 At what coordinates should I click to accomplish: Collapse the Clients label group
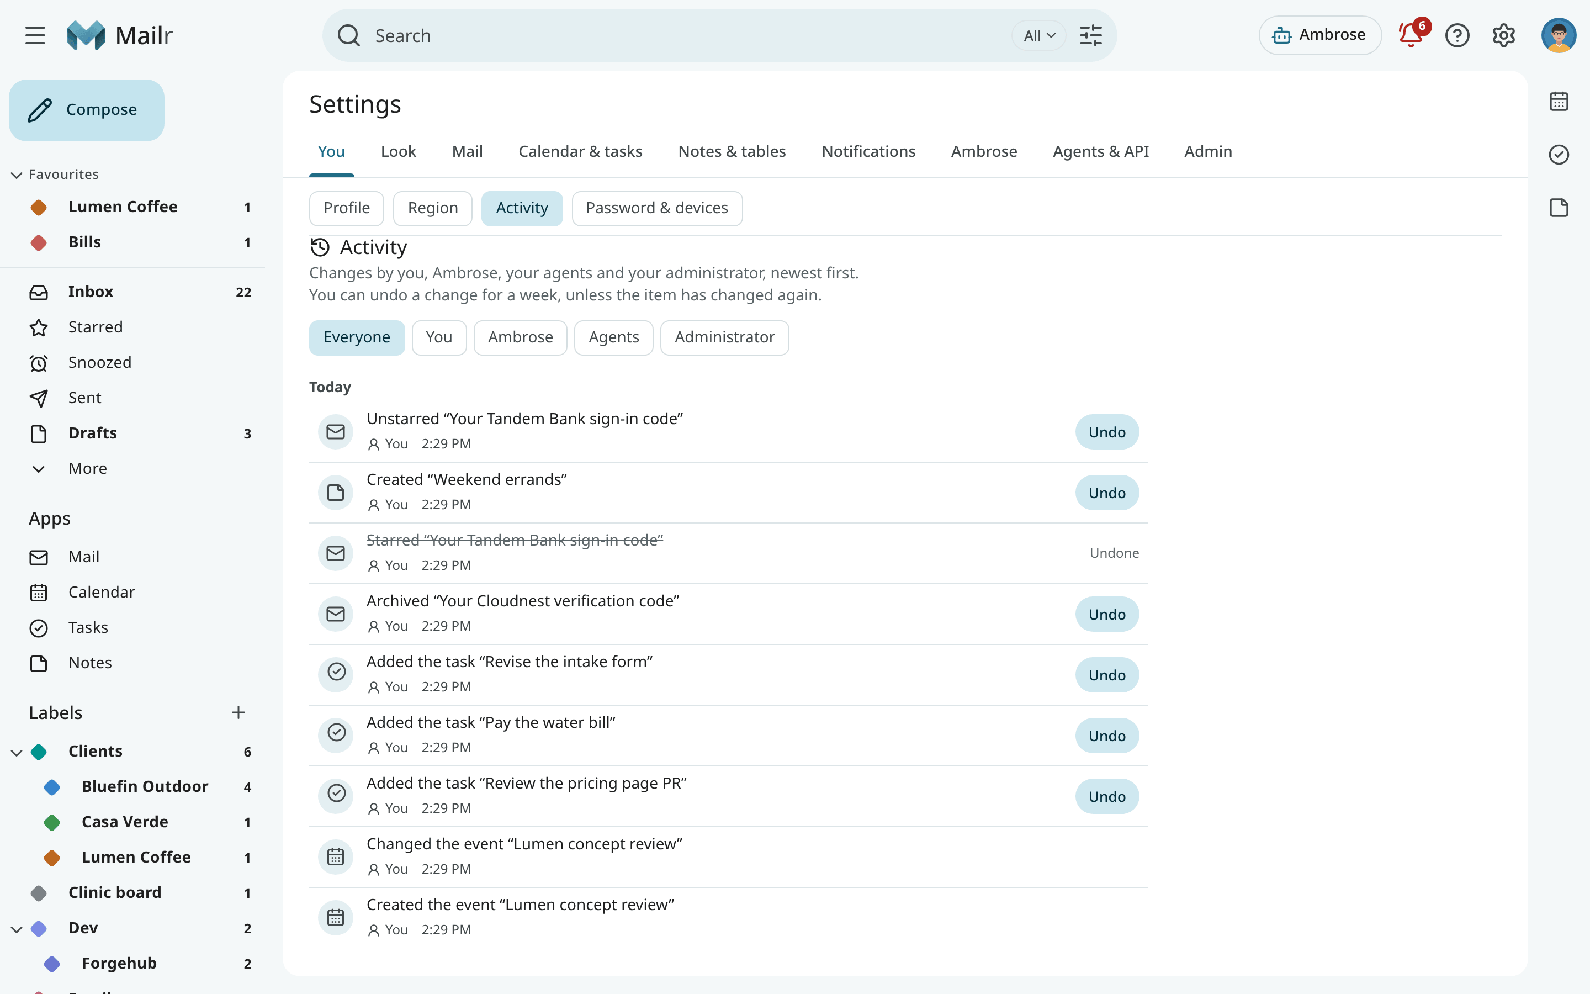17,752
